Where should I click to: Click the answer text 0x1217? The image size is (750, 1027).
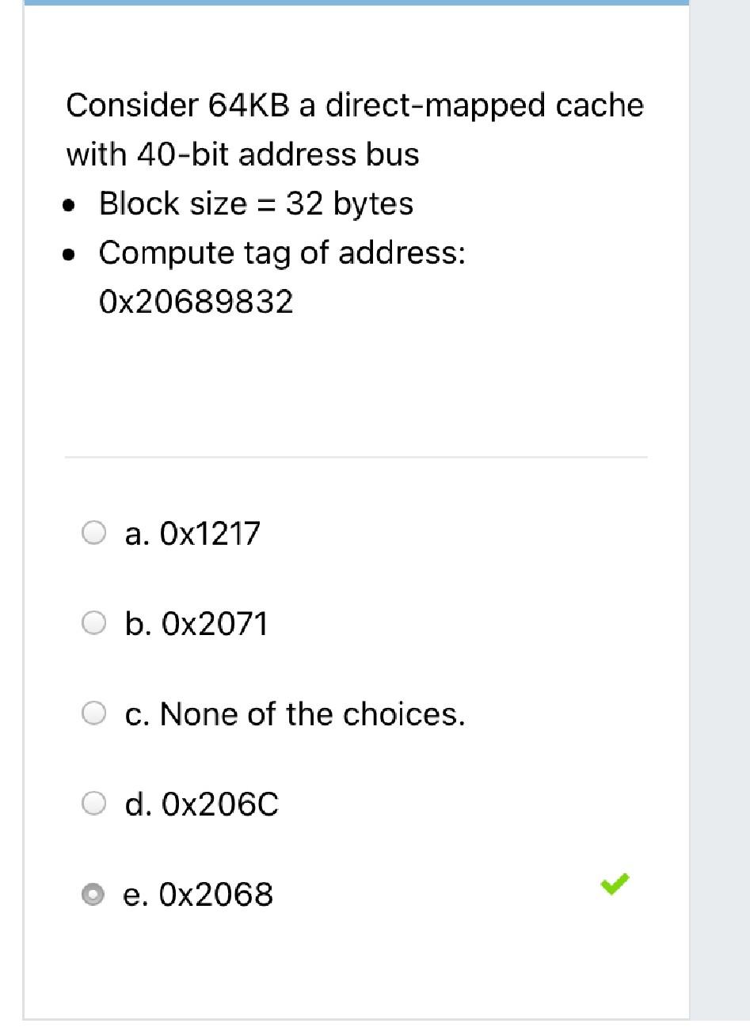tap(192, 534)
